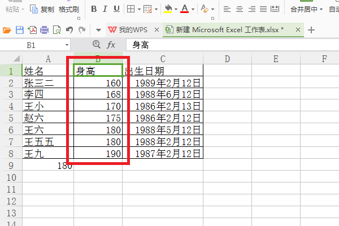Apply cell borders icon

click(x=131, y=9)
